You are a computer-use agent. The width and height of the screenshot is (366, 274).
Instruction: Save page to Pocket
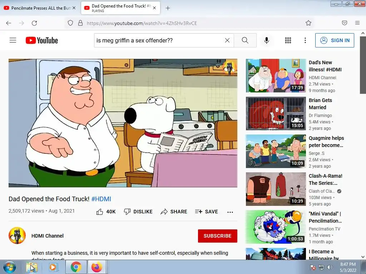(345, 23)
